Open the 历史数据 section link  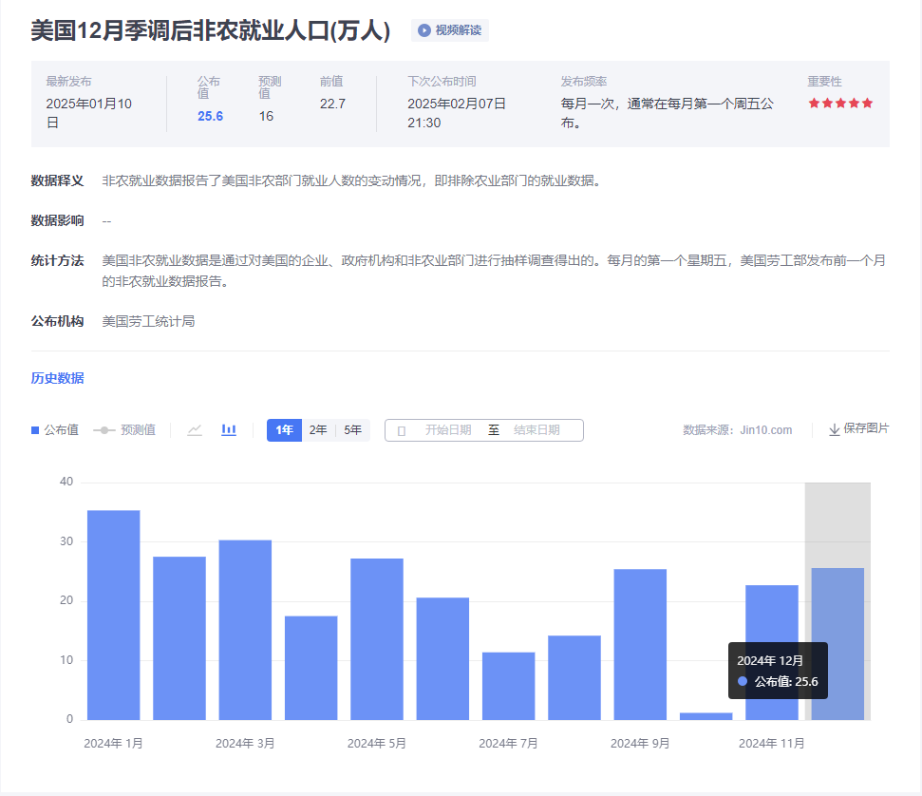57,378
